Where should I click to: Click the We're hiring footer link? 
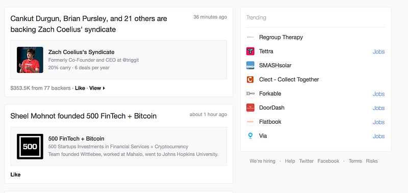point(262,161)
